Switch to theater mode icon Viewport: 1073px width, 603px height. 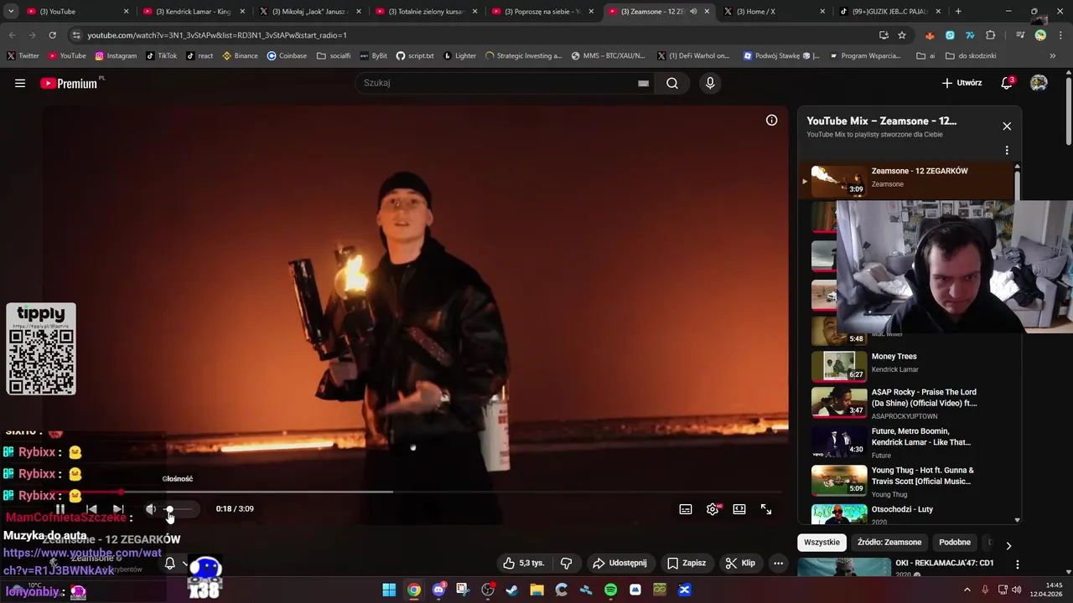(739, 509)
